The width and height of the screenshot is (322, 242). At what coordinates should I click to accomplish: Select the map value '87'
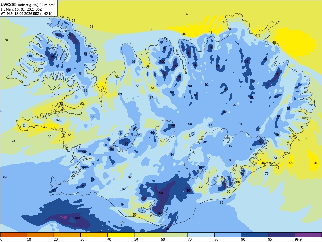tap(151, 97)
